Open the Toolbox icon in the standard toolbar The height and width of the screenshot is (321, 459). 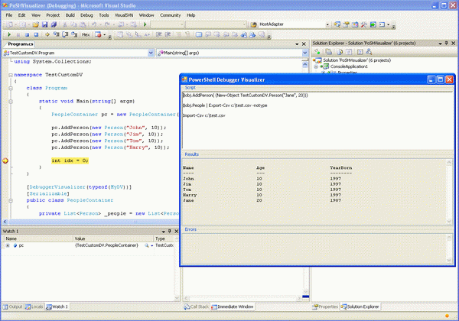364,24
